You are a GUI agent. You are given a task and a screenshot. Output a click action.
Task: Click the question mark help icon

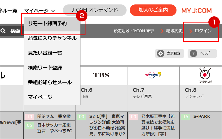[x=193, y=53]
